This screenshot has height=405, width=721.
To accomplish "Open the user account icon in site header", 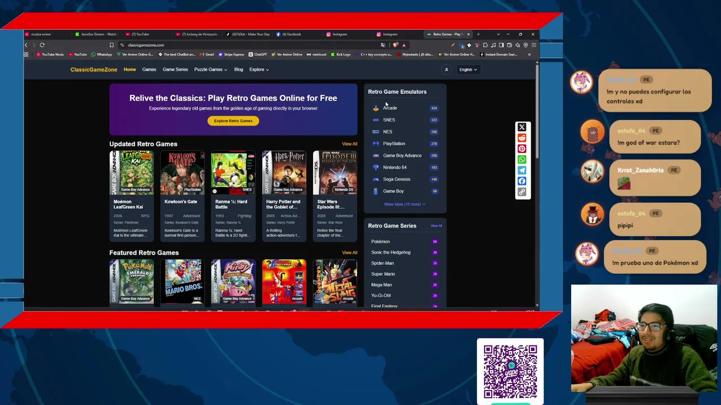I will [x=446, y=70].
